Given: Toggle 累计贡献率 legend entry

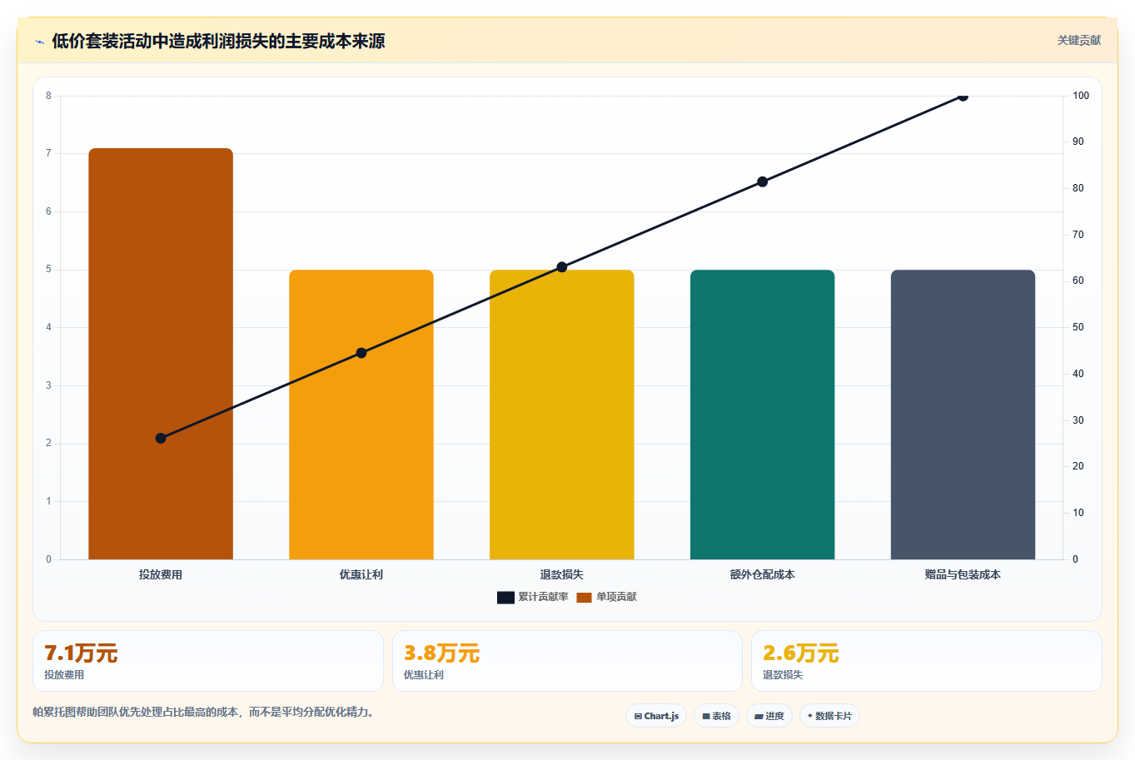Looking at the screenshot, I should click(533, 597).
